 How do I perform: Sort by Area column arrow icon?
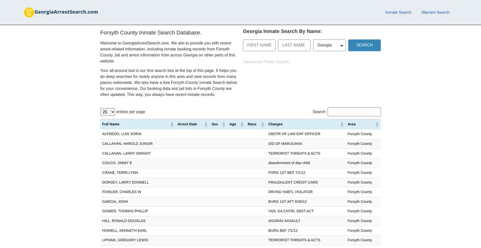pyautogui.click(x=377, y=124)
